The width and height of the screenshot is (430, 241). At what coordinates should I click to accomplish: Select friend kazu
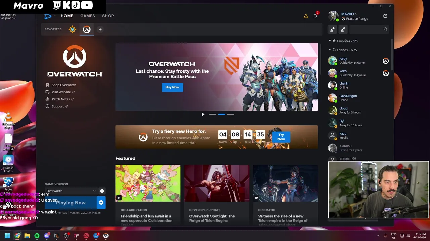click(358, 135)
